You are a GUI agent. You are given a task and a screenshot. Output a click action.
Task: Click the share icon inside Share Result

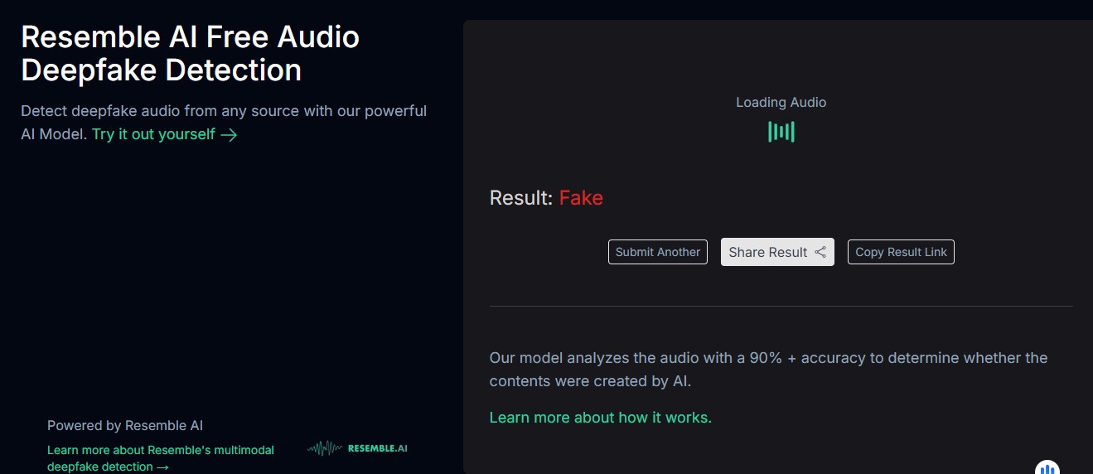pos(820,252)
